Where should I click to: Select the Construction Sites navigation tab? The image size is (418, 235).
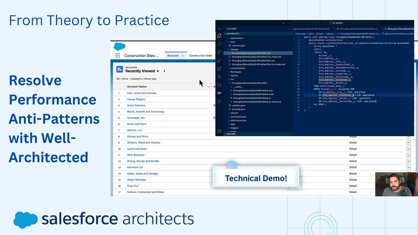pos(201,56)
